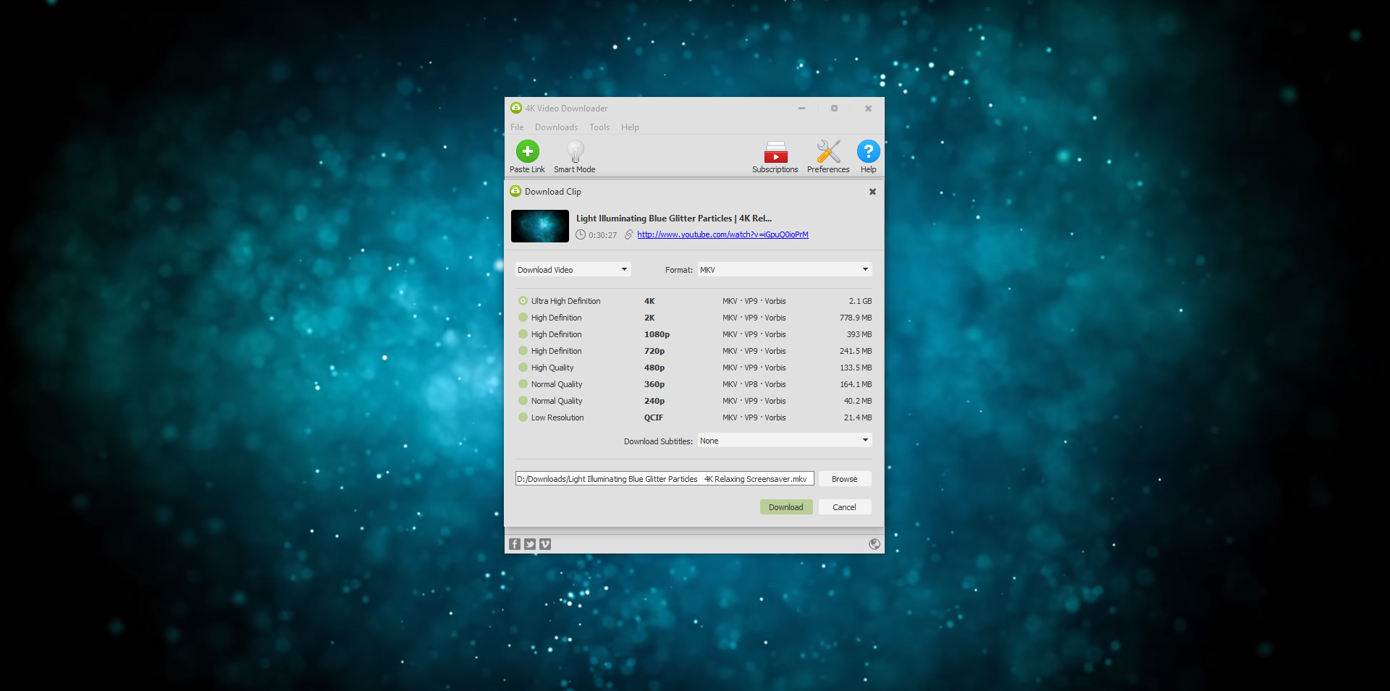Screen dimensions: 1390x691
Task: Open the Vimeo icon in status bar
Action: click(545, 544)
